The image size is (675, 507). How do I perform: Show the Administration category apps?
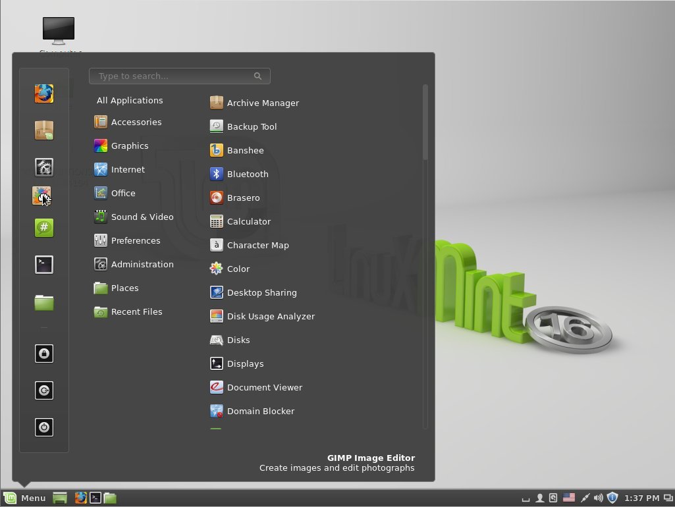pyautogui.click(x=142, y=265)
